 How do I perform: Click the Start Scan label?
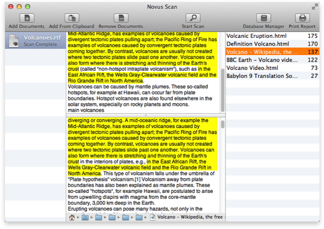pyautogui.click(x=193, y=26)
